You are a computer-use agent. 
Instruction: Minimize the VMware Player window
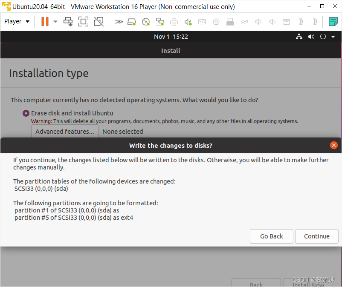tap(309, 6)
